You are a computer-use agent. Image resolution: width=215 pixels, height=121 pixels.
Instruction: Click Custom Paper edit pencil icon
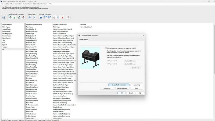[34, 17]
